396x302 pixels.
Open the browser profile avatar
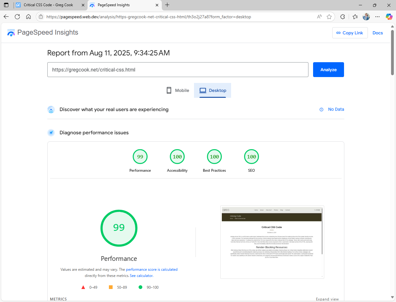(x=366, y=17)
